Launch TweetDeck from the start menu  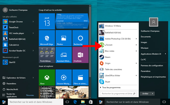13,27
